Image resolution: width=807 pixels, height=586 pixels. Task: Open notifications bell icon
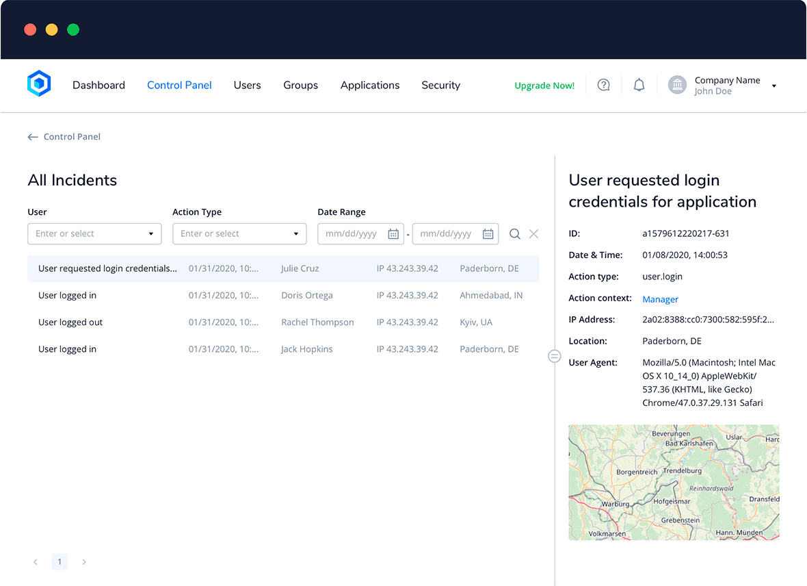(639, 85)
